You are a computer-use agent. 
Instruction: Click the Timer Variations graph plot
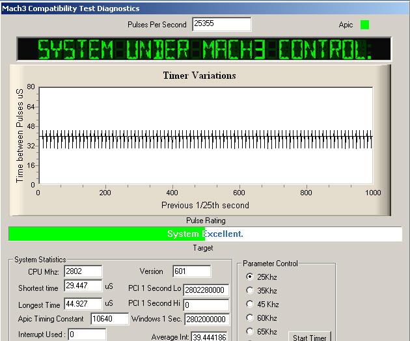coord(206,136)
